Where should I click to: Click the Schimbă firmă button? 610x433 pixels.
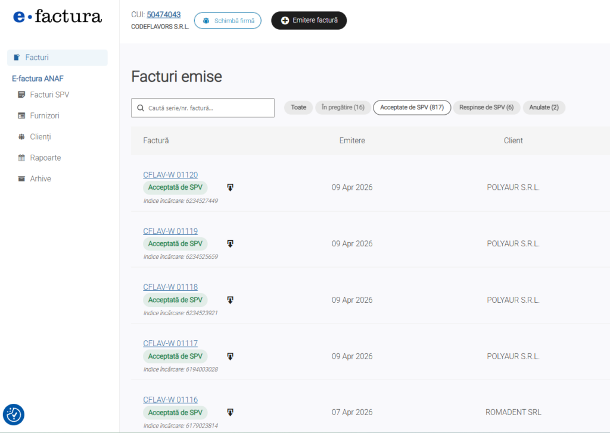(228, 20)
